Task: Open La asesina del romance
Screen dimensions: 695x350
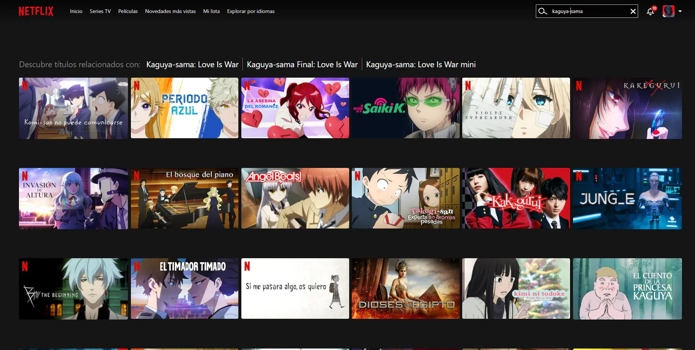Action: coord(295,108)
